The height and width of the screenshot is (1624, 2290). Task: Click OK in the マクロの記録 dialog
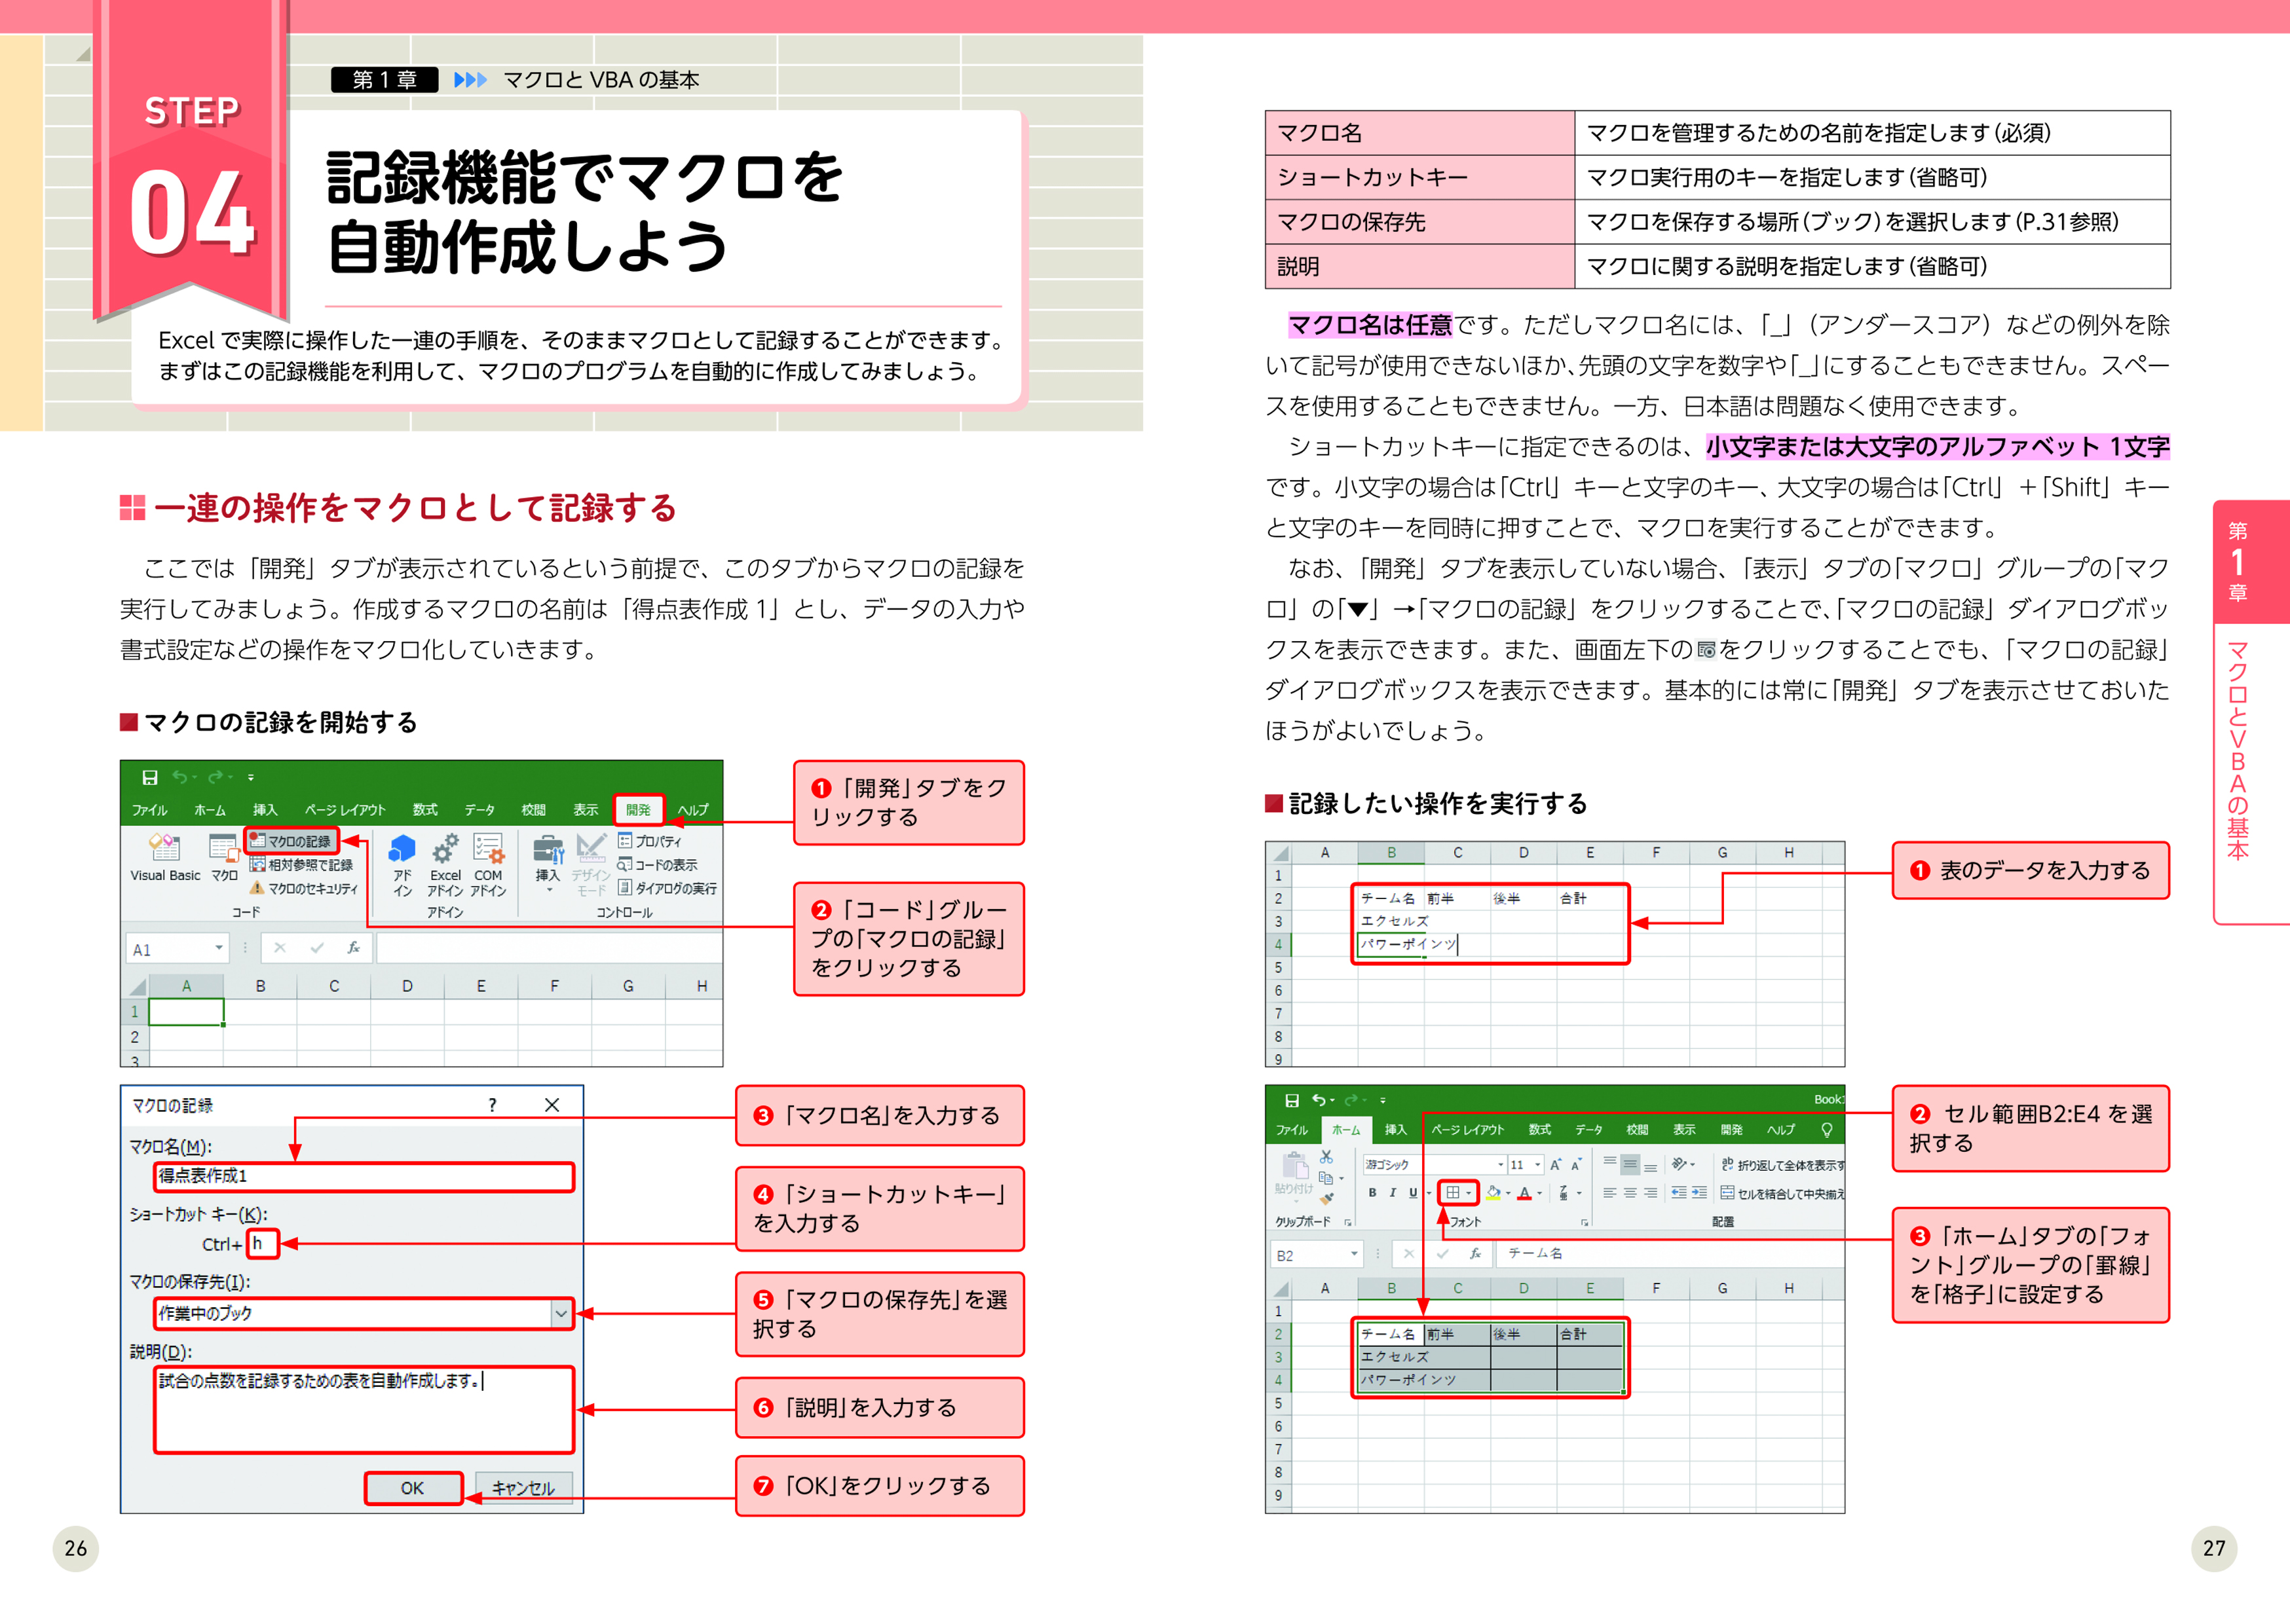(413, 1488)
